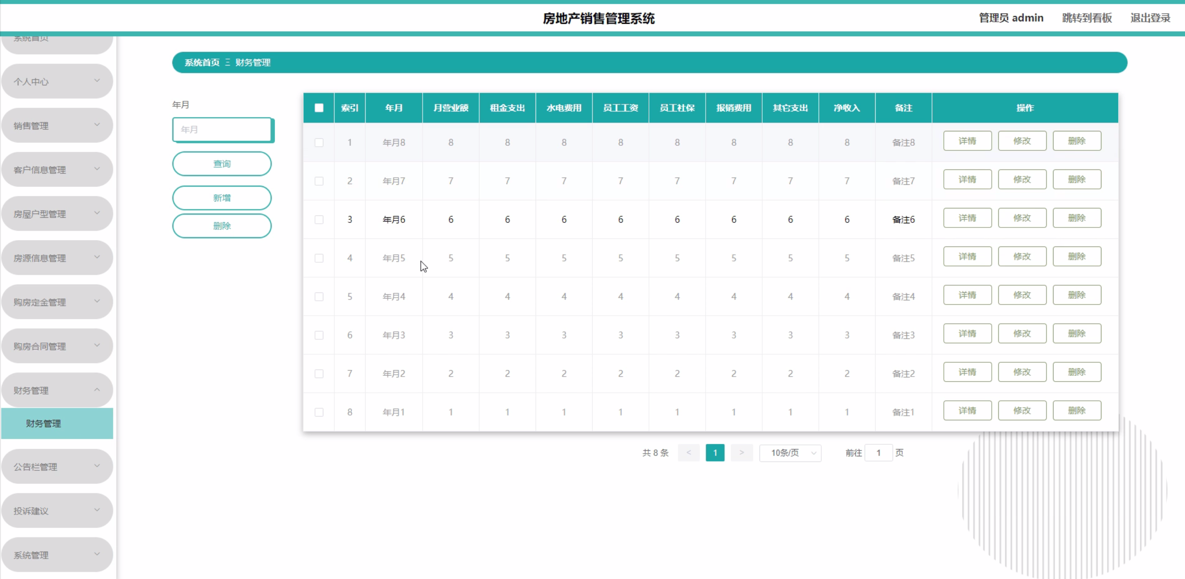The image size is (1185, 579).
Task: Click 跳转到看板 in top bar
Action: (x=1087, y=18)
